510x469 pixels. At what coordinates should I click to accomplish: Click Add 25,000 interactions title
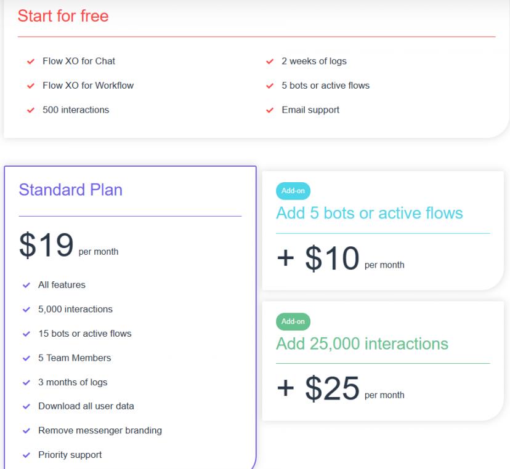pos(362,343)
